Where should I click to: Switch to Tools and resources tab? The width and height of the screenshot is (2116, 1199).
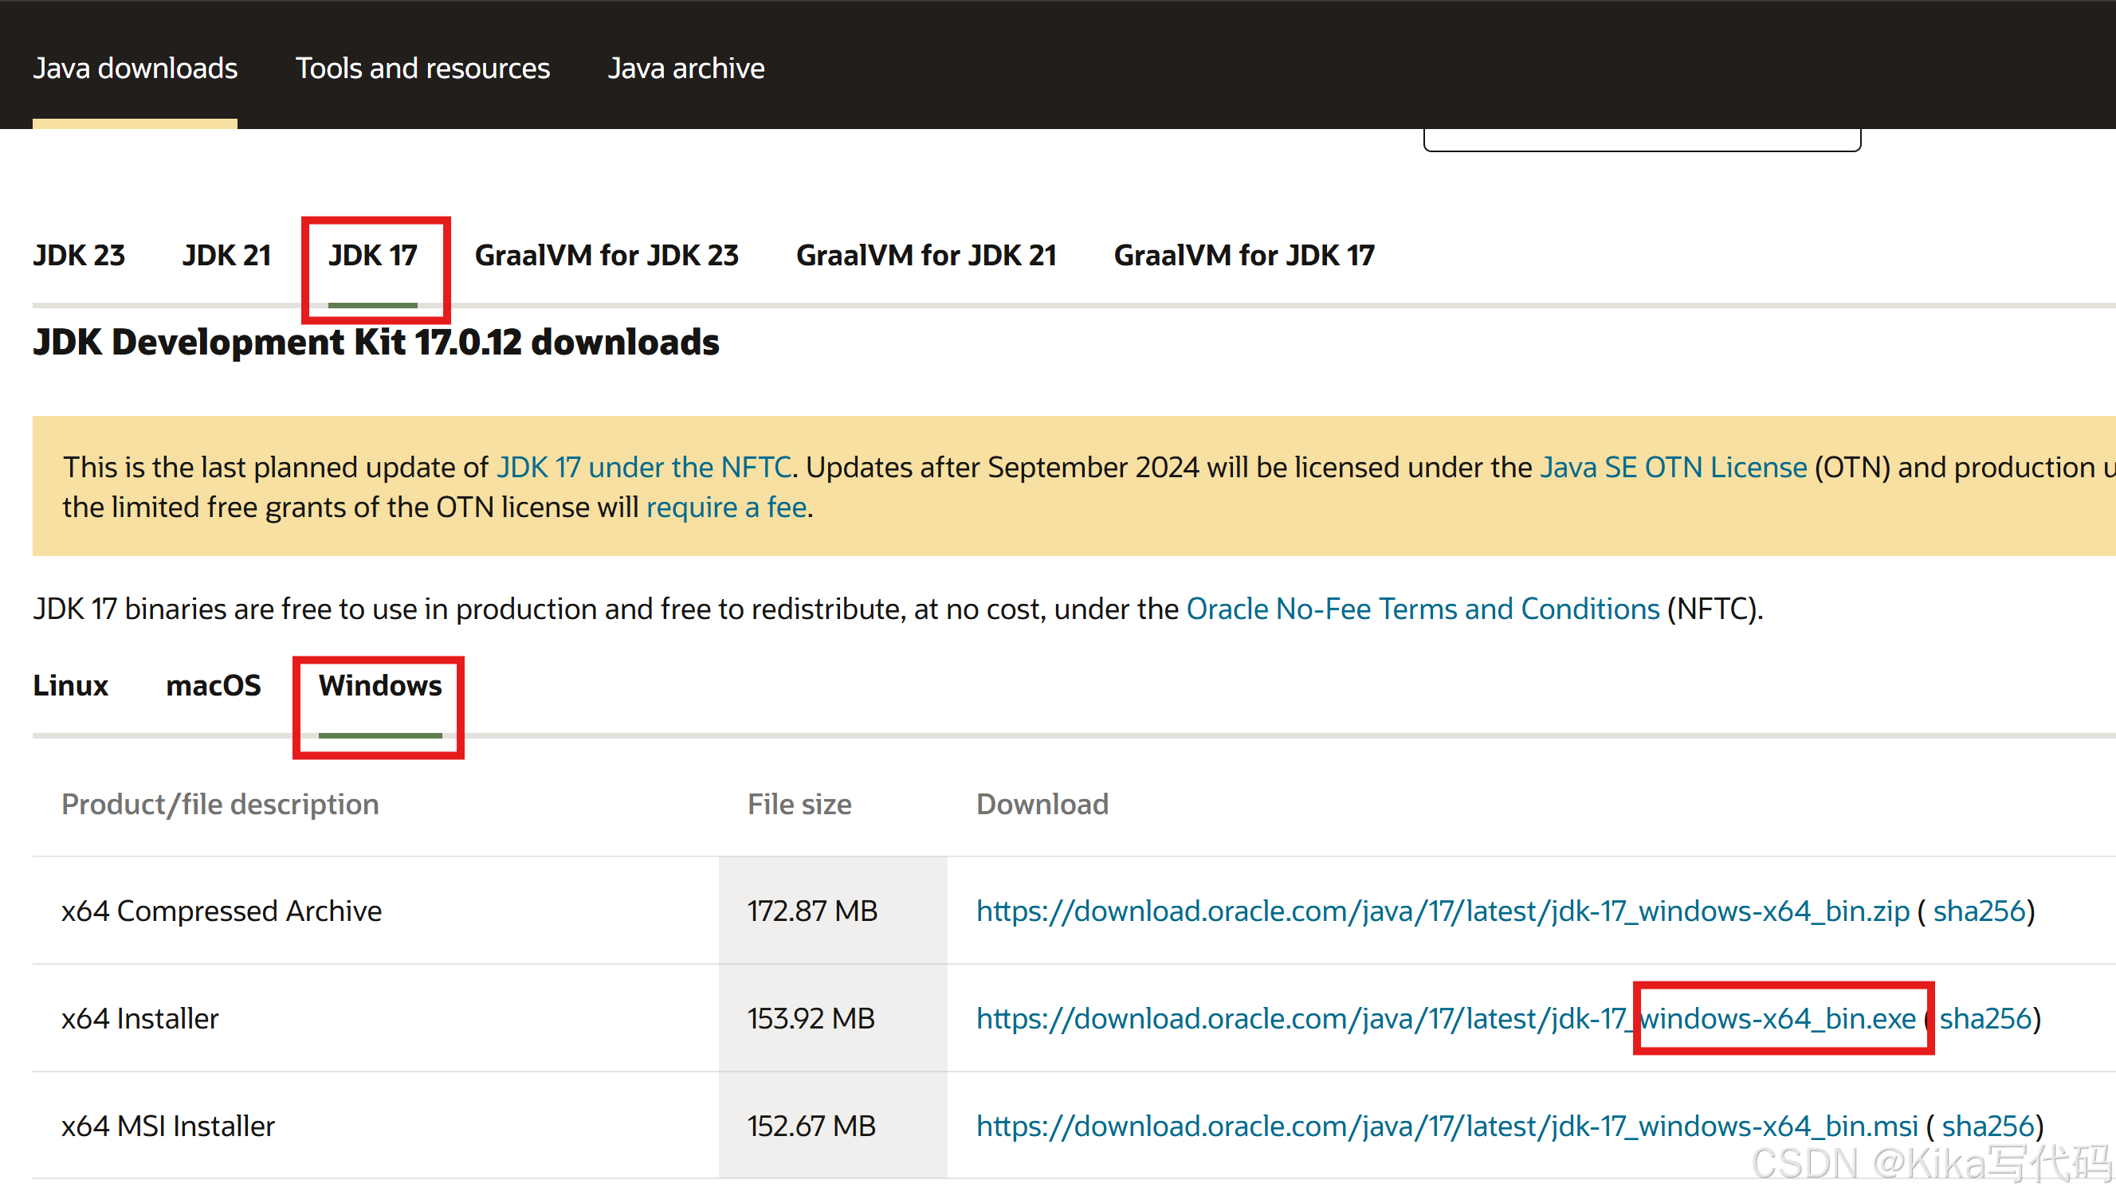(422, 69)
